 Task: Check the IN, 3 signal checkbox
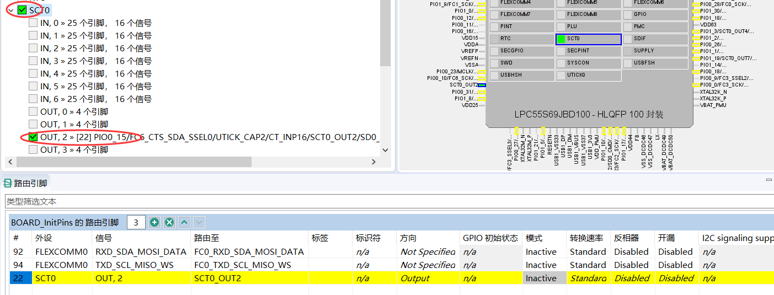click(33, 61)
